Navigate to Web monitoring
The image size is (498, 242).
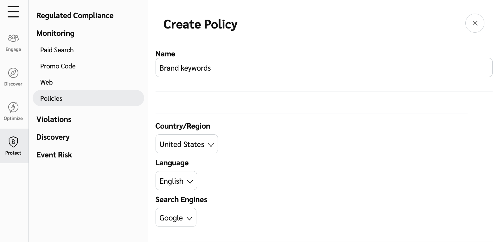coord(47,82)
